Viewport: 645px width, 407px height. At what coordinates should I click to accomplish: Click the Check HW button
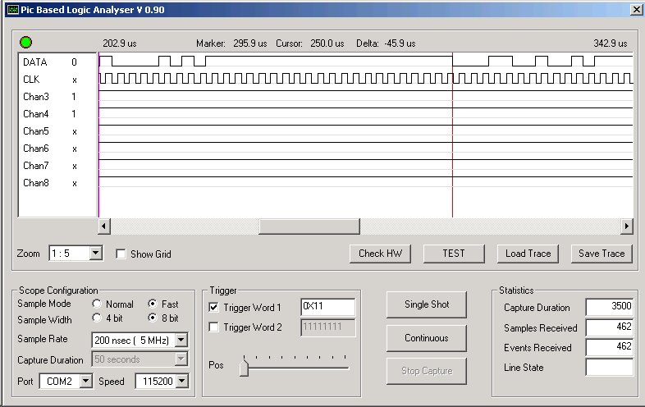[x=381, y=254]
